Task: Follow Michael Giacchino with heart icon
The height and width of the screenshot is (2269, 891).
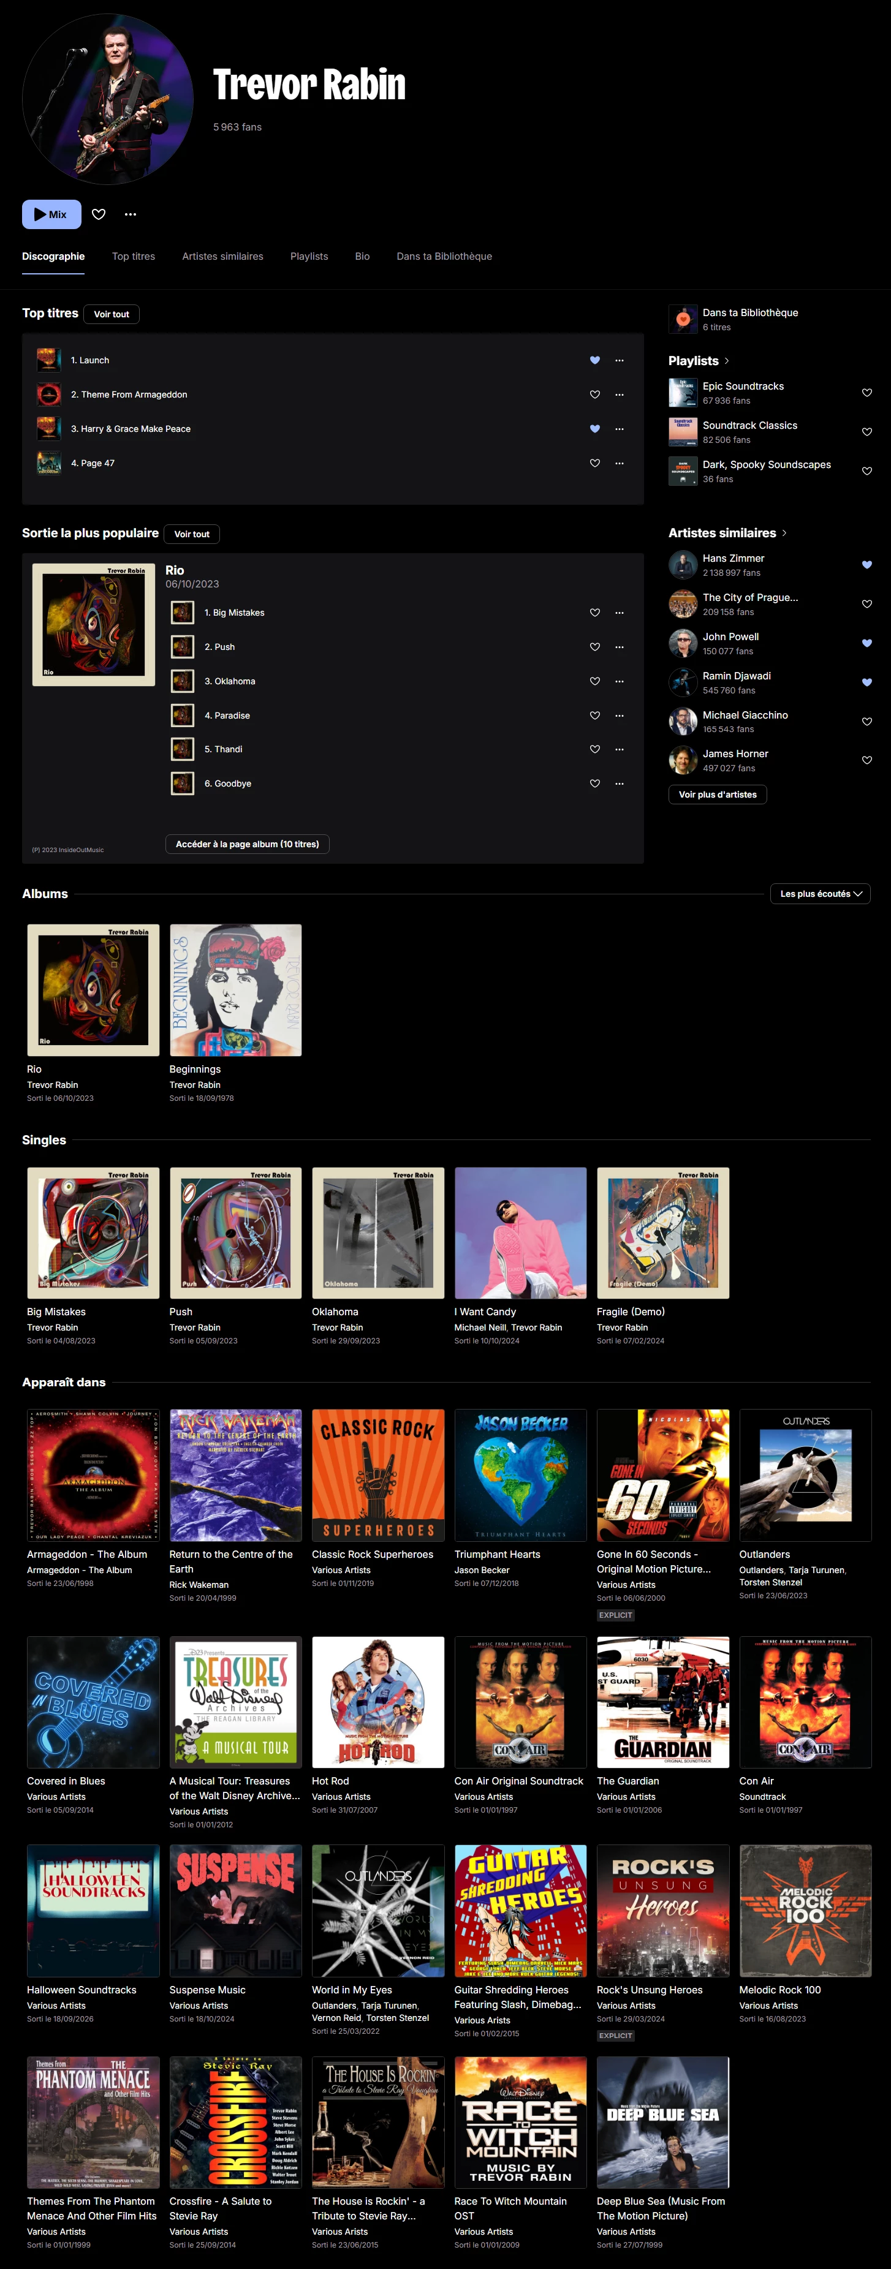Action: [867, 722]
